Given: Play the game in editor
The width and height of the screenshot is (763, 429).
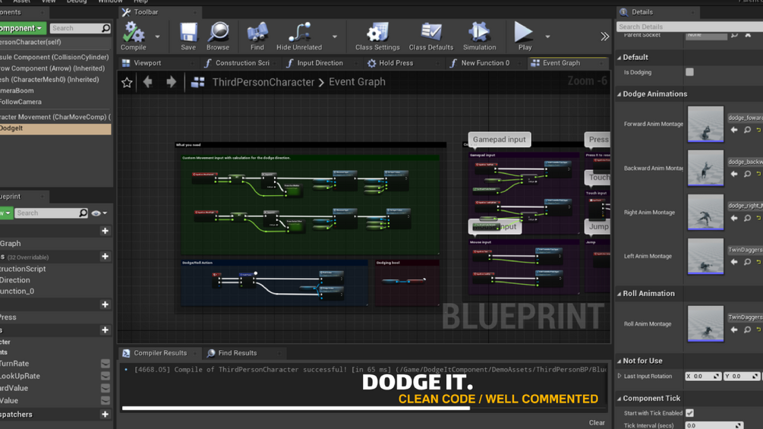Looking at the screenshot, I should click(525, 36).
